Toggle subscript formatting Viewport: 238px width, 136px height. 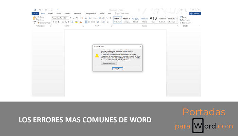tap(66, 22)
